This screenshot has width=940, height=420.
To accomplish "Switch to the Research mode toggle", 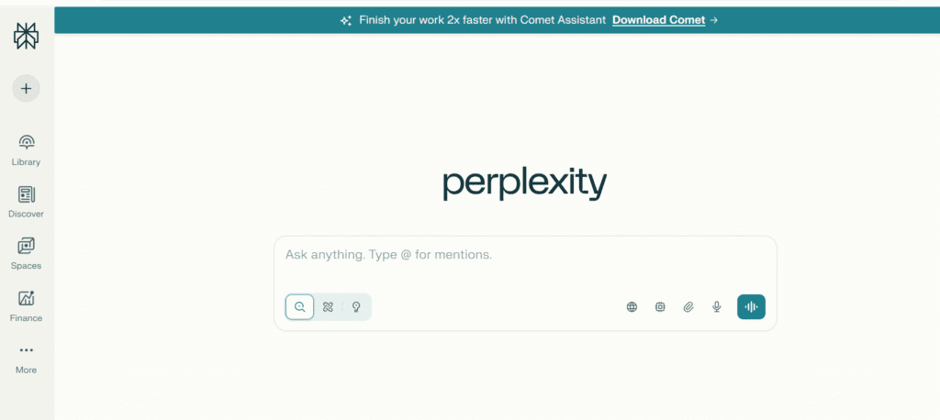I will pyautogui.click(x=328, y=307).
